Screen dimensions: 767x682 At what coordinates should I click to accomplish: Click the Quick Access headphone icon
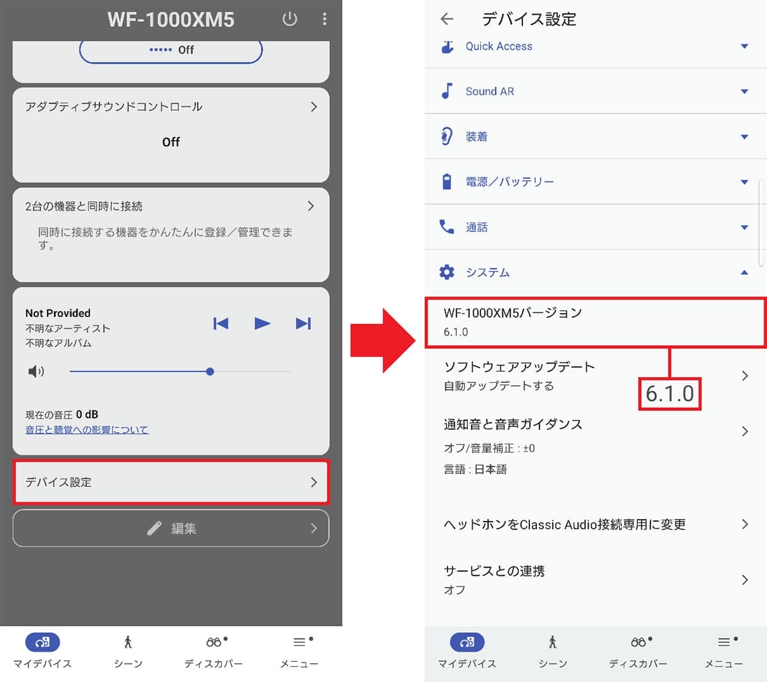(x=447, y=45)
